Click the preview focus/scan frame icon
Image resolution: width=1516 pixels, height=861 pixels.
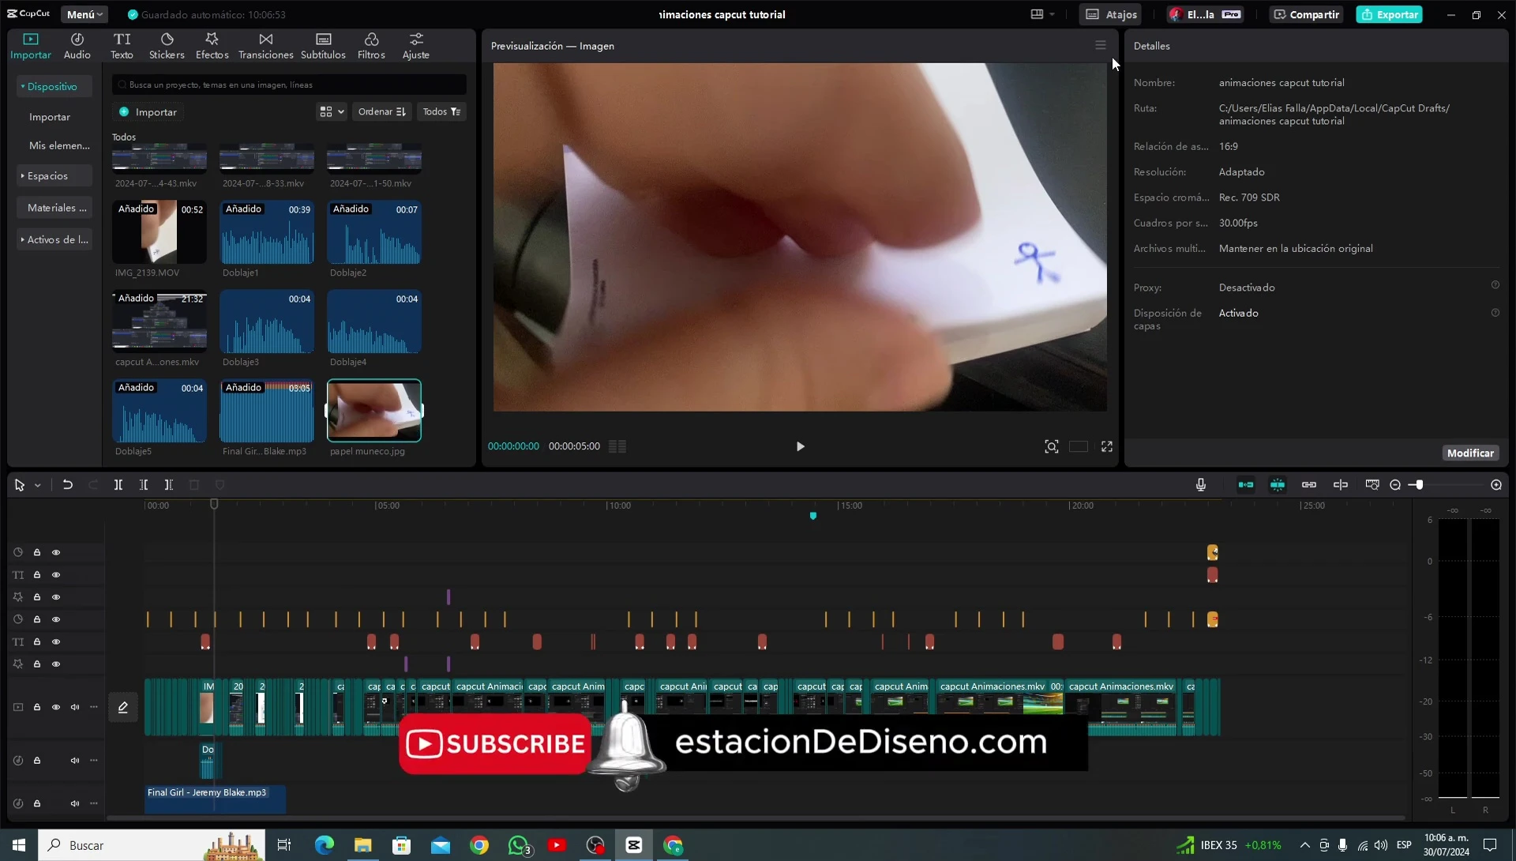[x=1051, y=446]
